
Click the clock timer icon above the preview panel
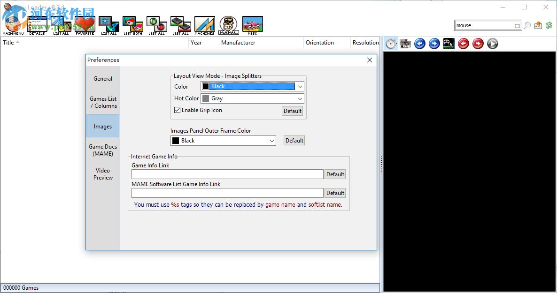(x=390, y=44)
